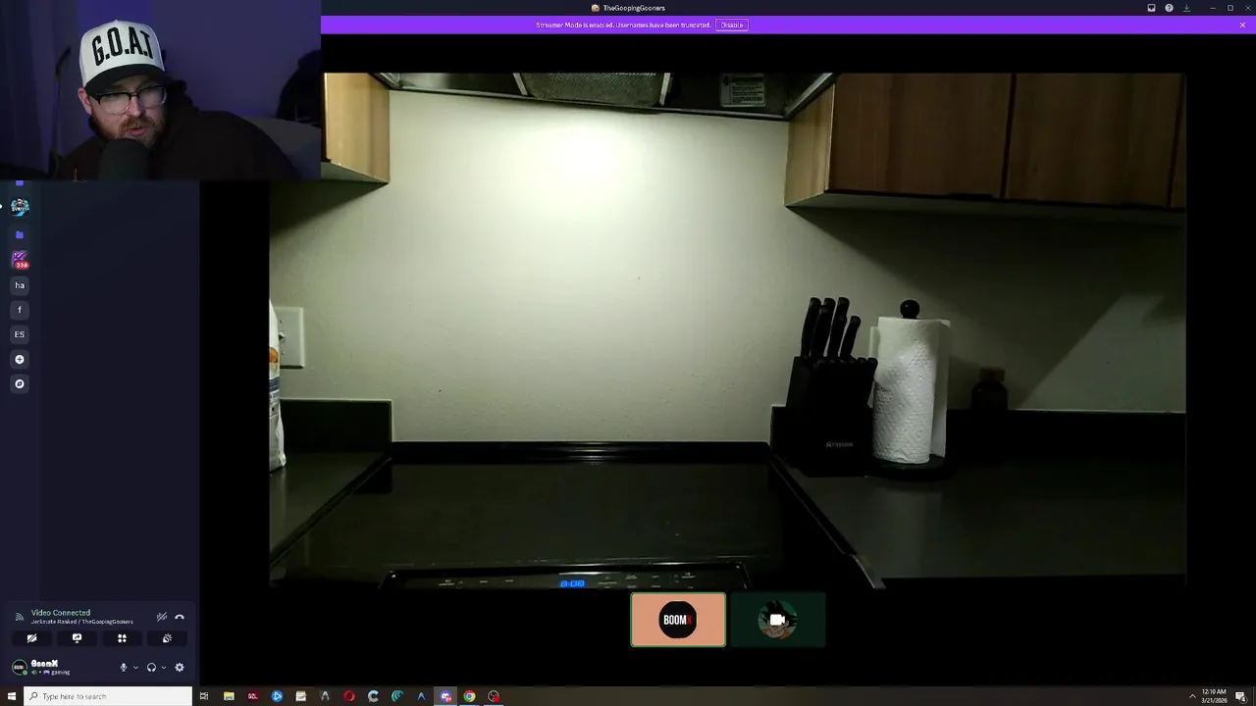Click the 'Video Connected' status text
The height and width of the screenshot is (706, 1256).
pyautogui.click(x=61, y=613)
